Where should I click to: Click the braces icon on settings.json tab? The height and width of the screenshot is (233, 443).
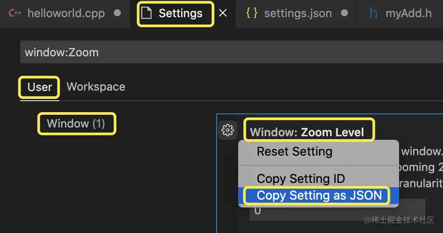tap(252, 13)
